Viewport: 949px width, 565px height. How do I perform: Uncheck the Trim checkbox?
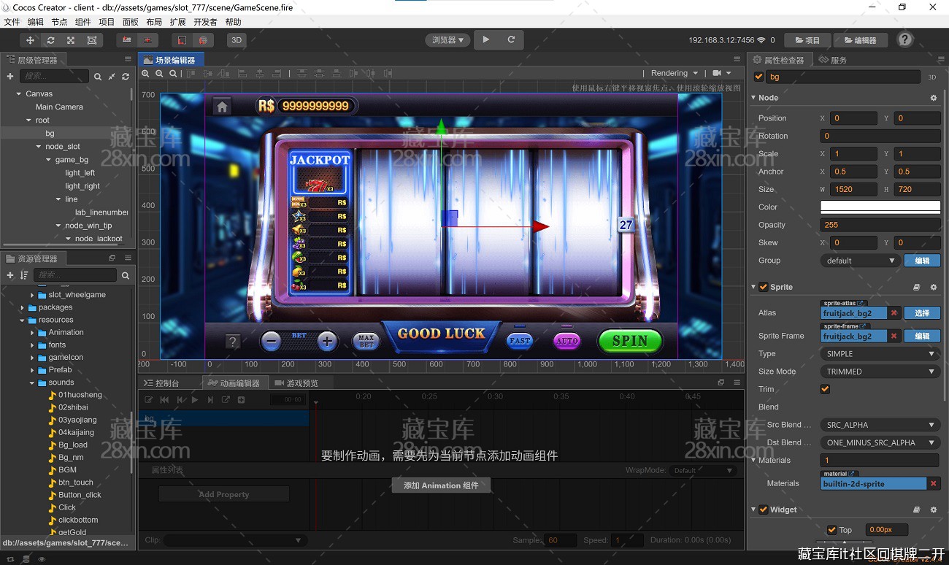click(x=825, y=389)
